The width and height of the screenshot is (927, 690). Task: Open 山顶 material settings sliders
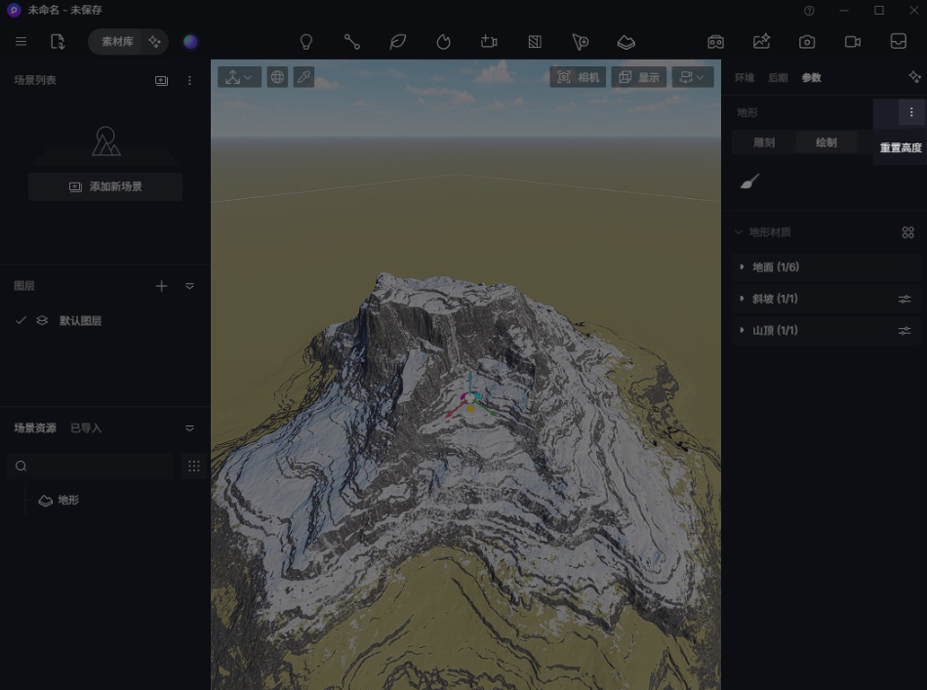point(905,331)
